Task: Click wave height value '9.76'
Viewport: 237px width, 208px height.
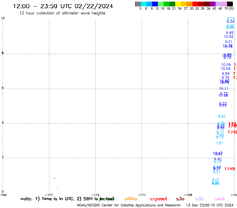Action: pos(225,78)
